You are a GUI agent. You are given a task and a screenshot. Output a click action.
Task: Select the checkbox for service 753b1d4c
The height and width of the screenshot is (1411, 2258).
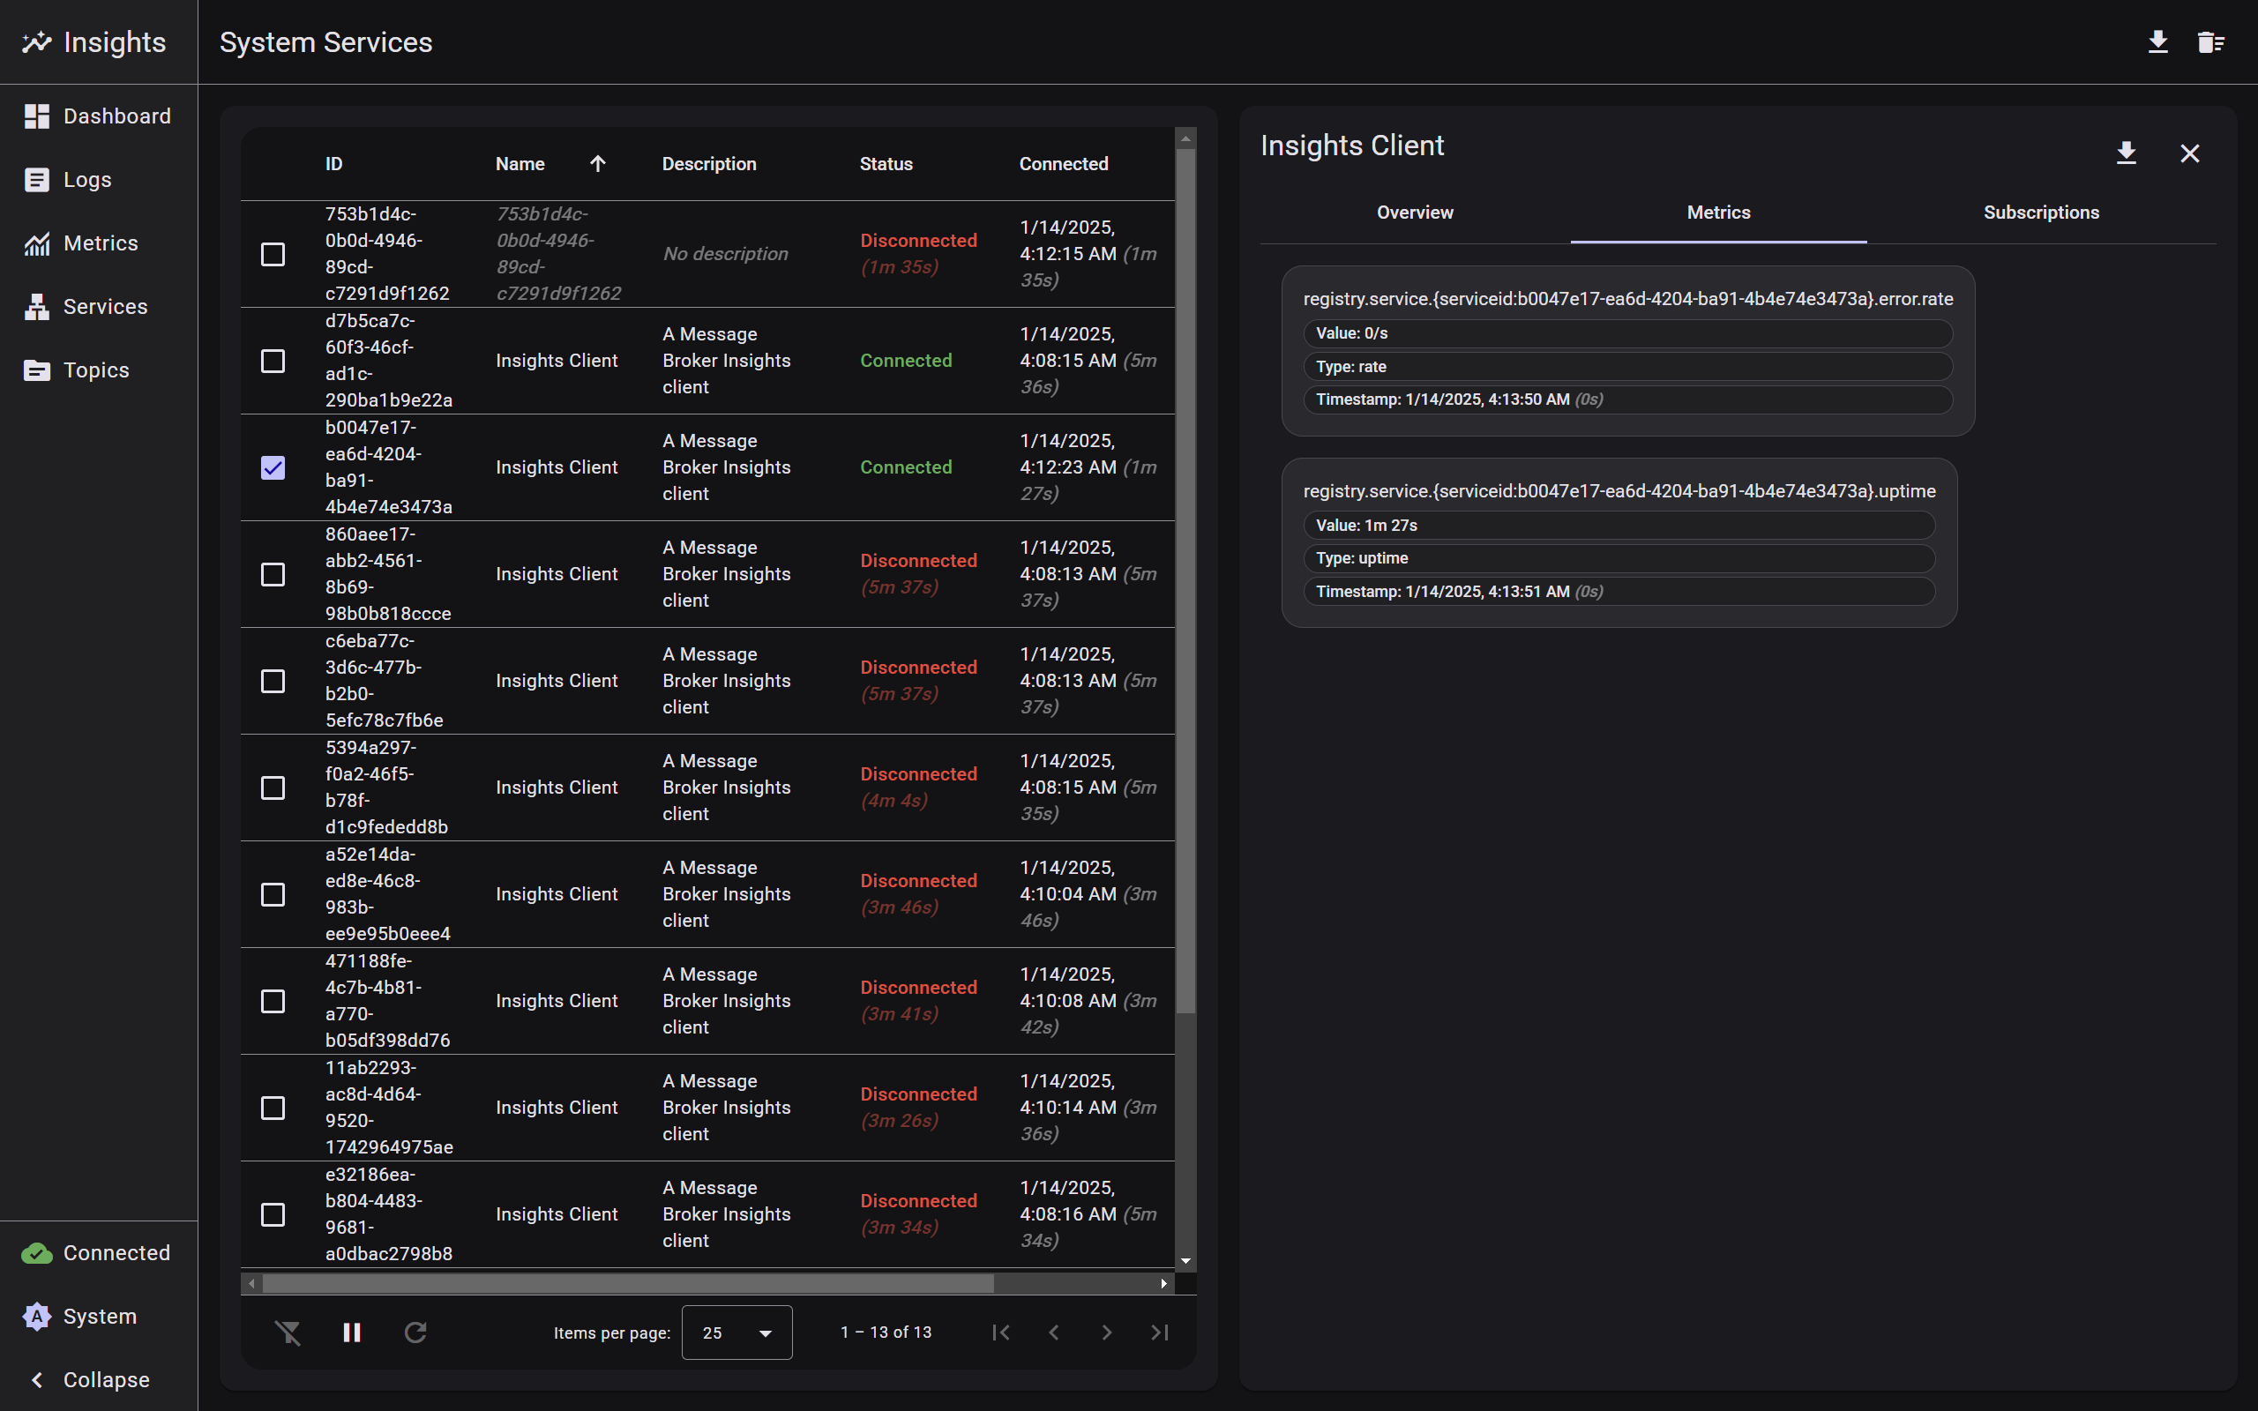click(x=273, y=254)
